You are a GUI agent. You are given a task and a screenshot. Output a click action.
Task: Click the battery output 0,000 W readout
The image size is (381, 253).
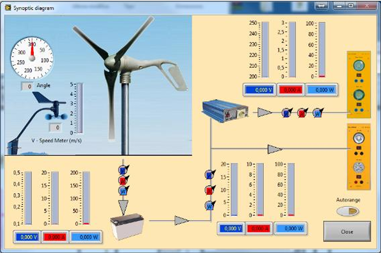(290, 228)
